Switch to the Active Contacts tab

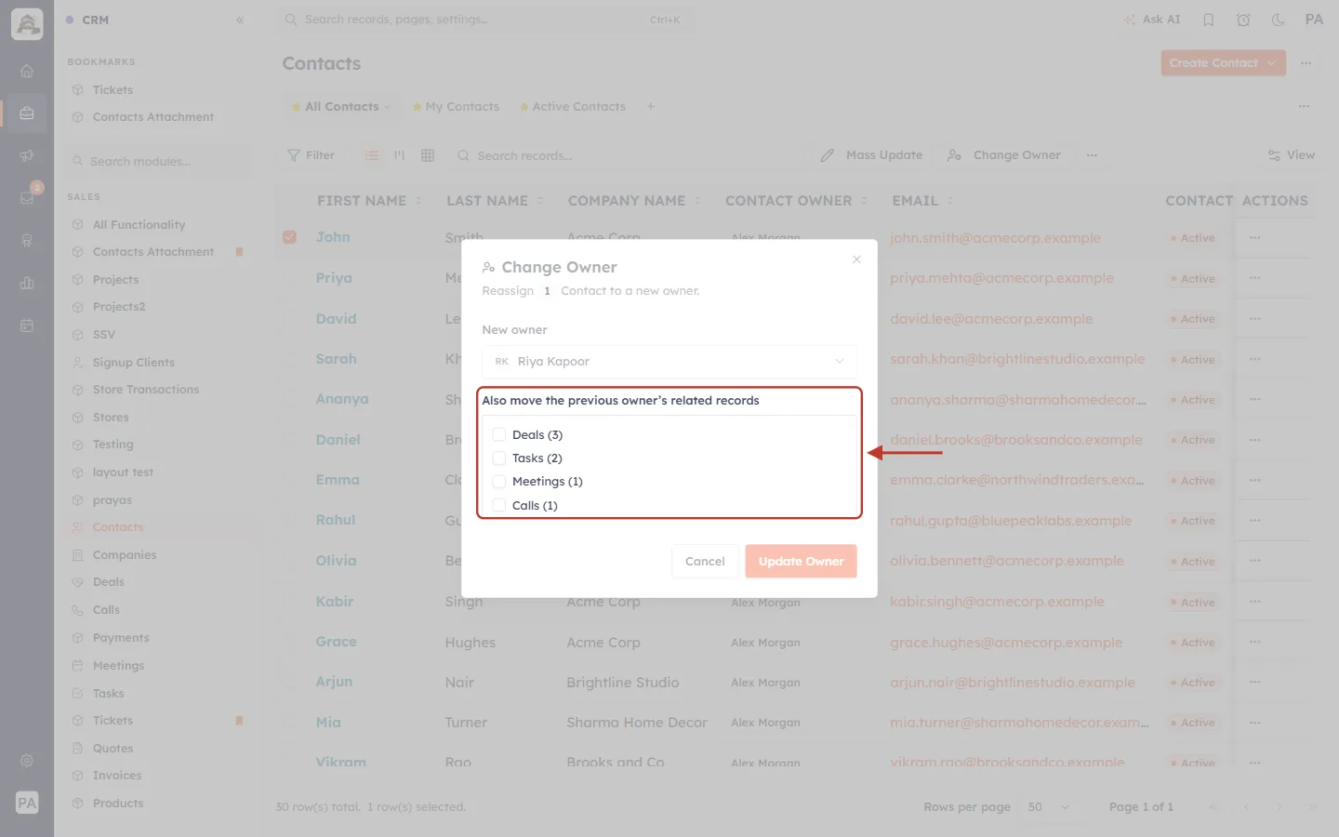click(573, 107)
